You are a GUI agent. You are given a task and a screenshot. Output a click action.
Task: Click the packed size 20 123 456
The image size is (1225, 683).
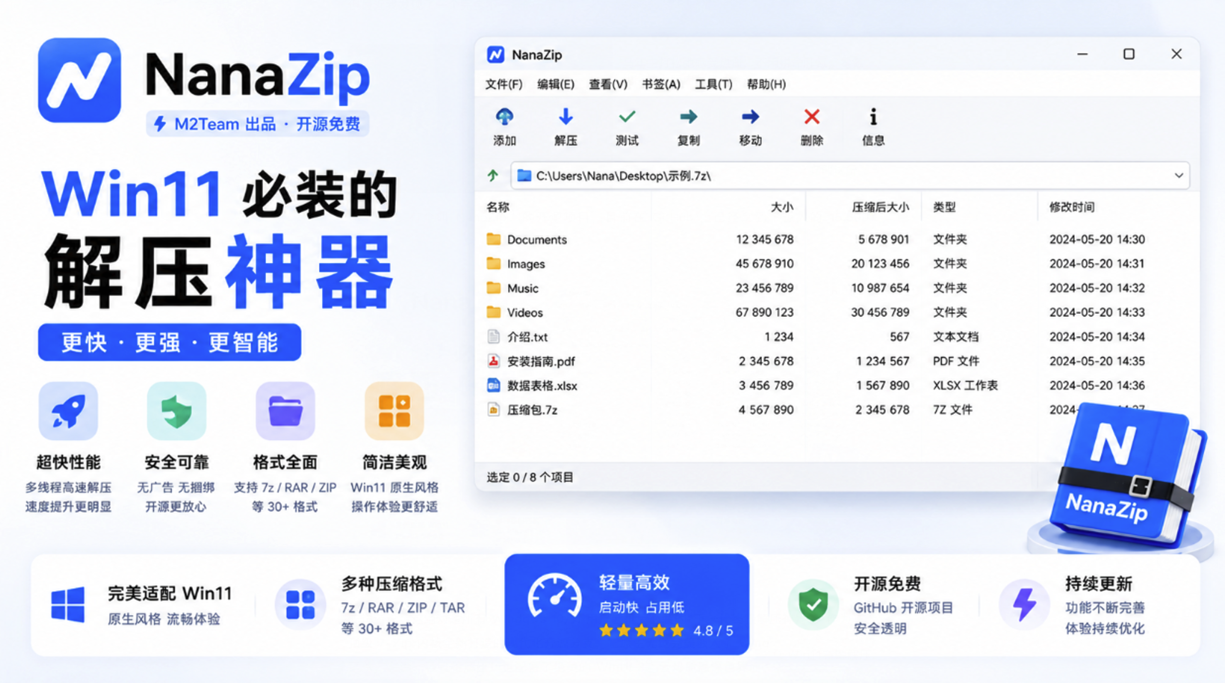coord(880,263)
